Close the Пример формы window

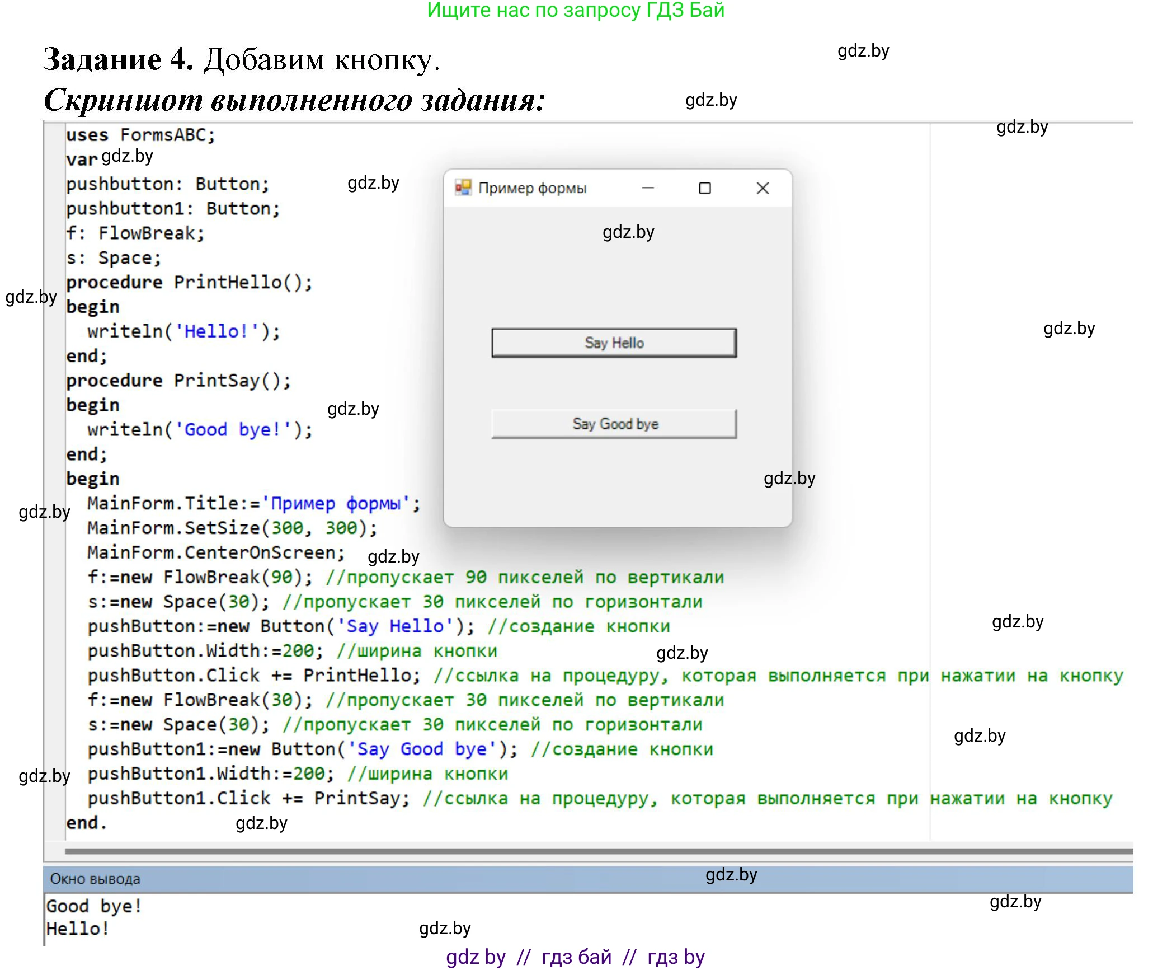pyautogui.click(x=762, y=188)
